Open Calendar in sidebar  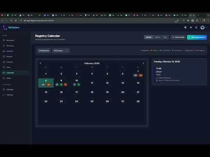click(x=15, y=73)
